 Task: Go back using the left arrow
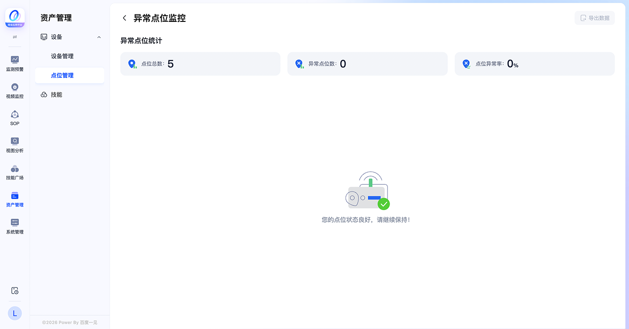click(x=124, y=18)
